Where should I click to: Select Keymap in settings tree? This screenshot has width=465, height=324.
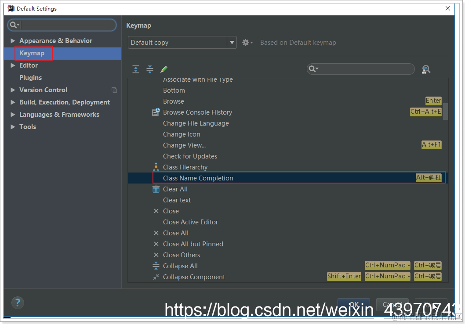point(62,53)
